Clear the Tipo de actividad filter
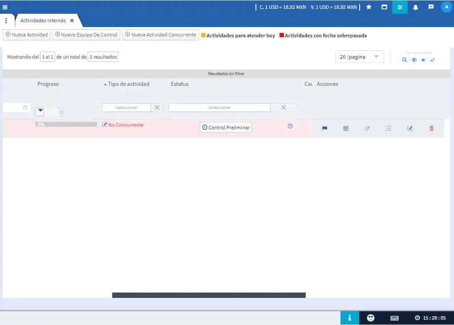Viewport: 454px width, 325px height. (x=157, y=108)
